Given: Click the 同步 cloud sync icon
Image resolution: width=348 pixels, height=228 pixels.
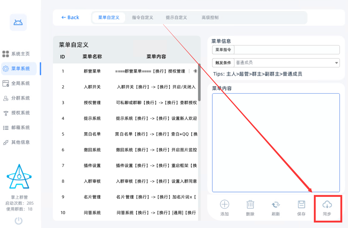Looking at the screenshot, I should pyautogui.click(x=327, y=204).
